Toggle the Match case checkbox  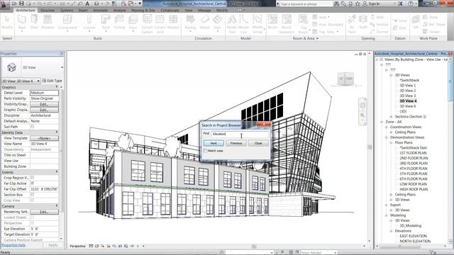[205, 151]
